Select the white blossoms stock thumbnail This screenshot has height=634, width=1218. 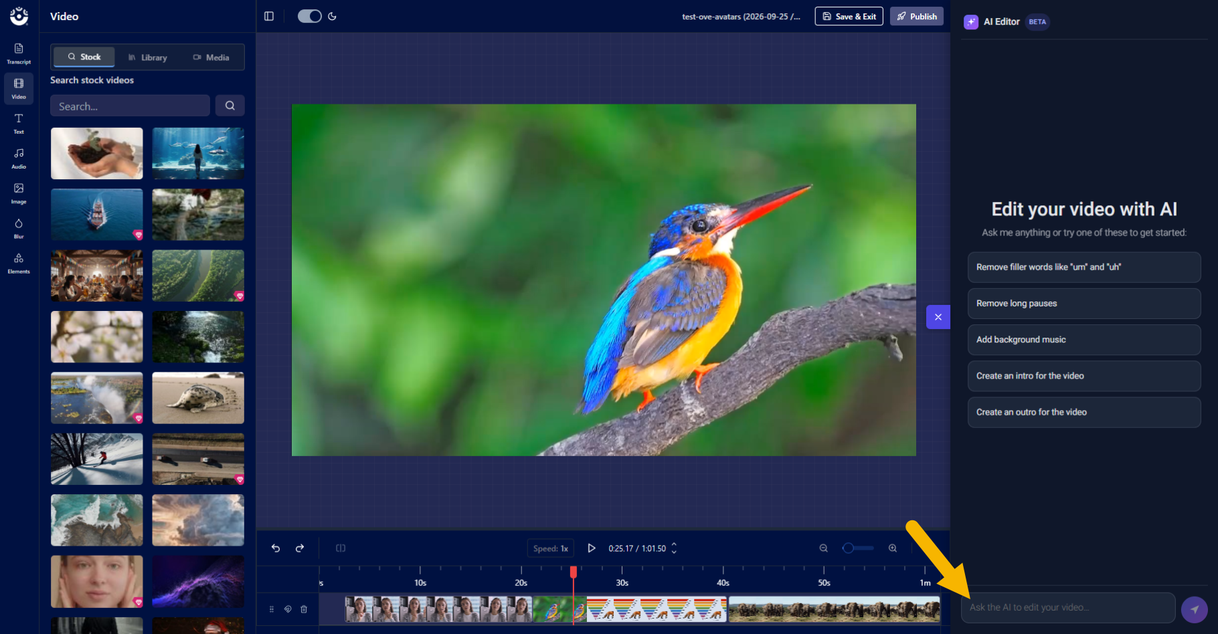[x=97, y=336]
